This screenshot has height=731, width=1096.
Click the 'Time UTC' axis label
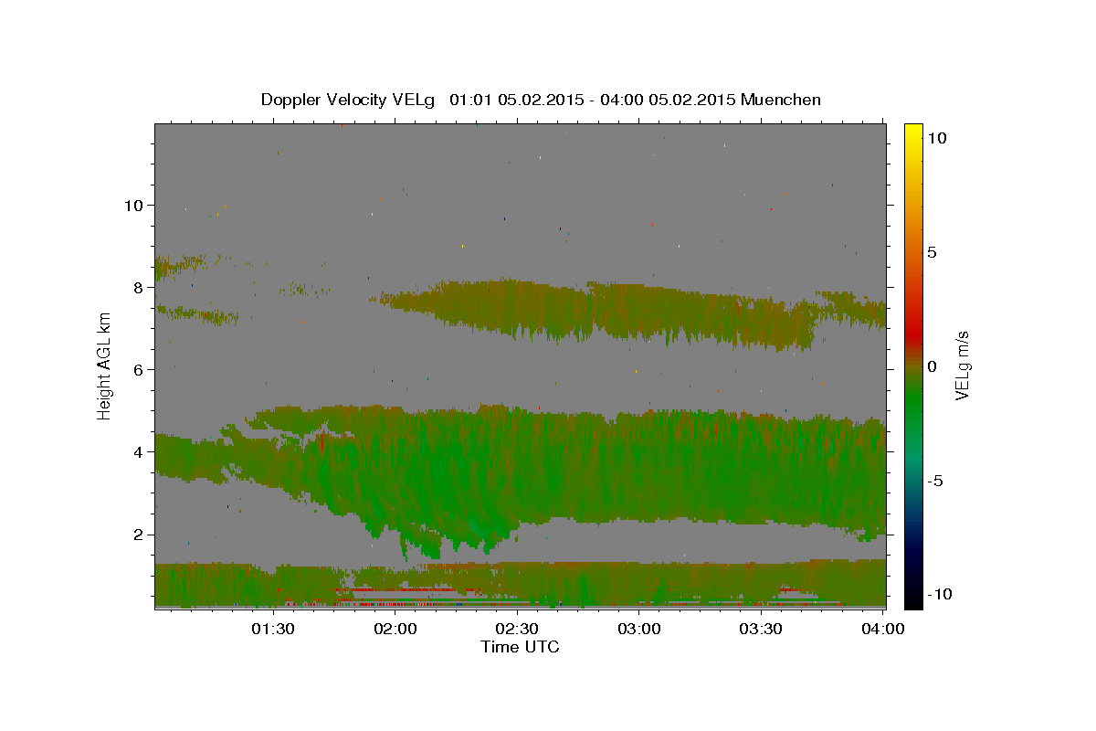[520, 647]
